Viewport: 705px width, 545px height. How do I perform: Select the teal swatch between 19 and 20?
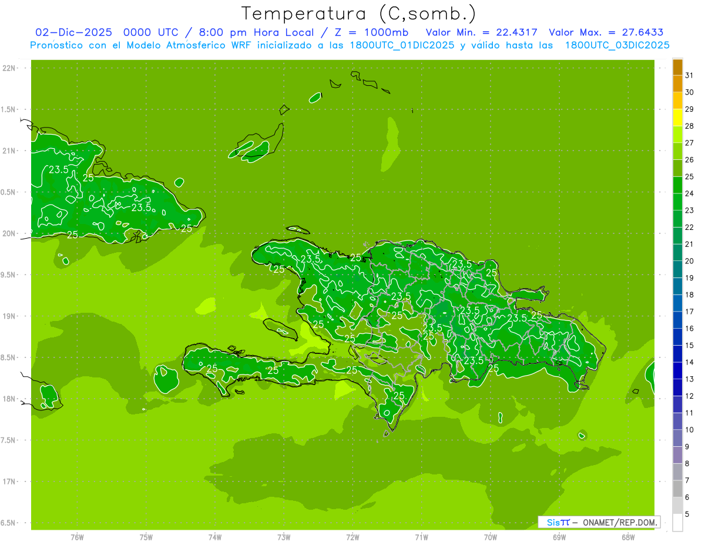677,269
